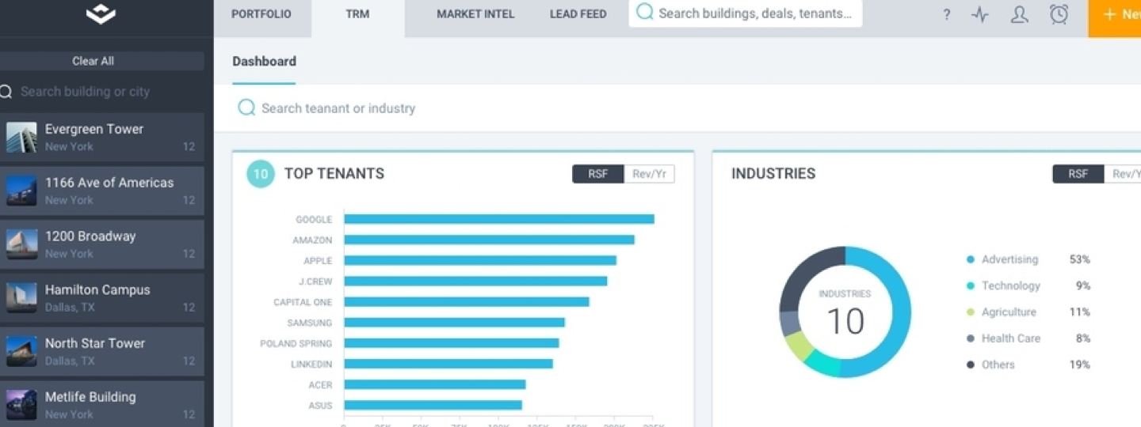Click the Amazon bar in the chart
Screen dimensions: 1141x427
point(489,240)
